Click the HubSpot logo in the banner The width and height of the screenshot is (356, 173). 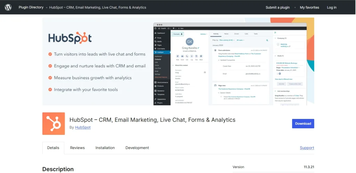pyautogui.click(x=70, y=38)
